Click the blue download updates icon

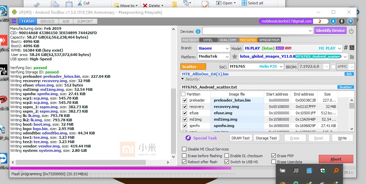[x=333, y=21]
